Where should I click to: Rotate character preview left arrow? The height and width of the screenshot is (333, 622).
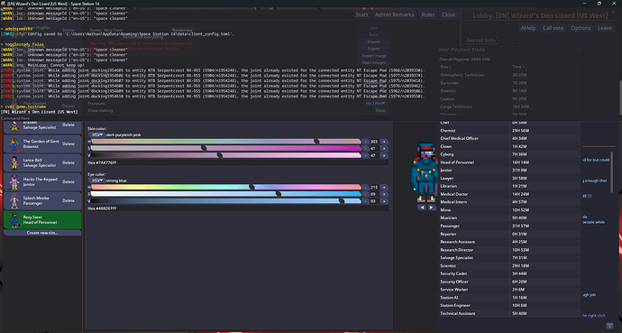[422, 208]
